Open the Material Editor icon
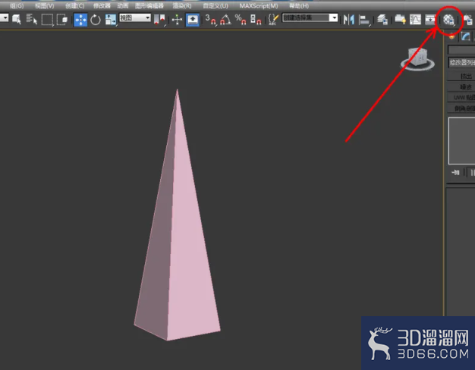Image resolution: width=475 pixels, height=370 pixels. tap(448, 20)
